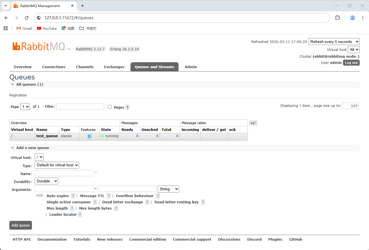Open the Gmail bookmark
This screenshot has width=369, height=250.
(x=24, y=28)
